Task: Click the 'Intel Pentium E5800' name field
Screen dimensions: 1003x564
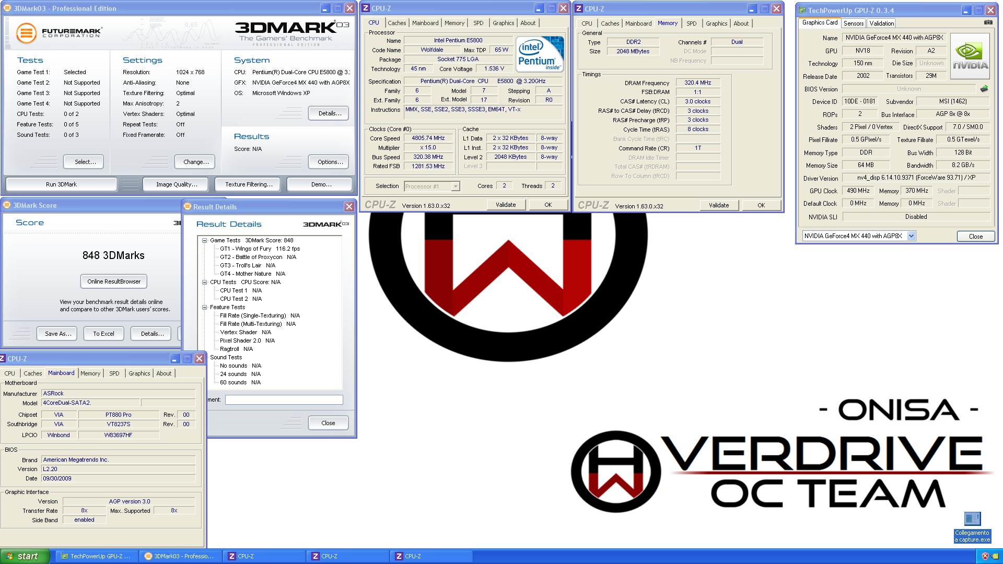Action: click(458, 40)
